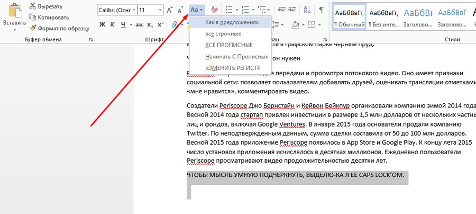
Task: Open shading color dropdown arrow
Action: coord(303,24)
